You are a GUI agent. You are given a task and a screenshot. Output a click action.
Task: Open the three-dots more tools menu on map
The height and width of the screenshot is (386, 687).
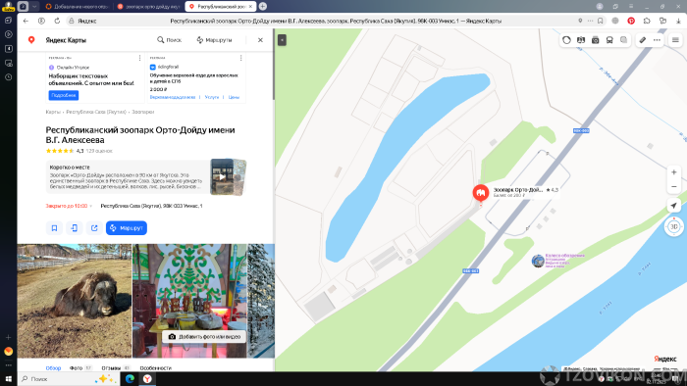coord(657,40)
